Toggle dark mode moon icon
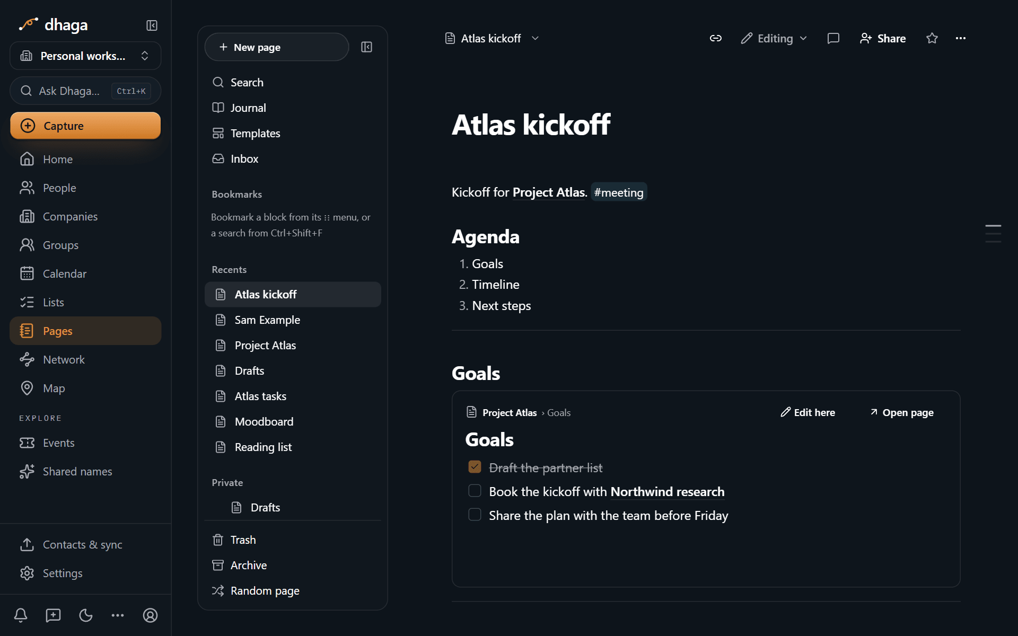This screenshot has width=1018, height=636. [85, 615]
